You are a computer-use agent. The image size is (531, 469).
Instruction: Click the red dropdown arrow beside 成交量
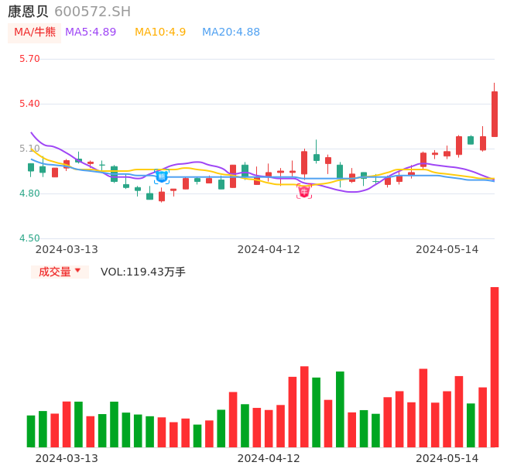(x=77, y=271)
